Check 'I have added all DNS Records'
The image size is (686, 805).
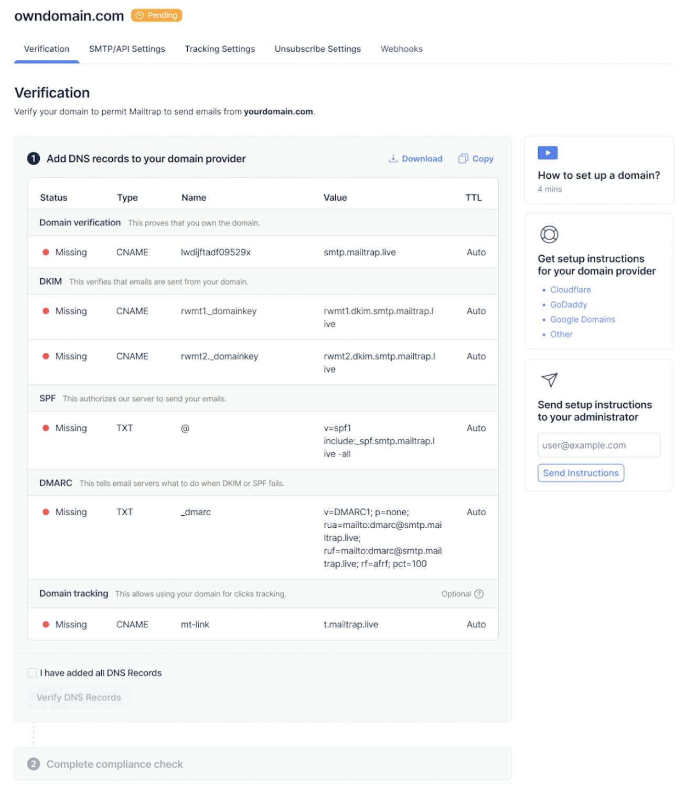point(32,672)
